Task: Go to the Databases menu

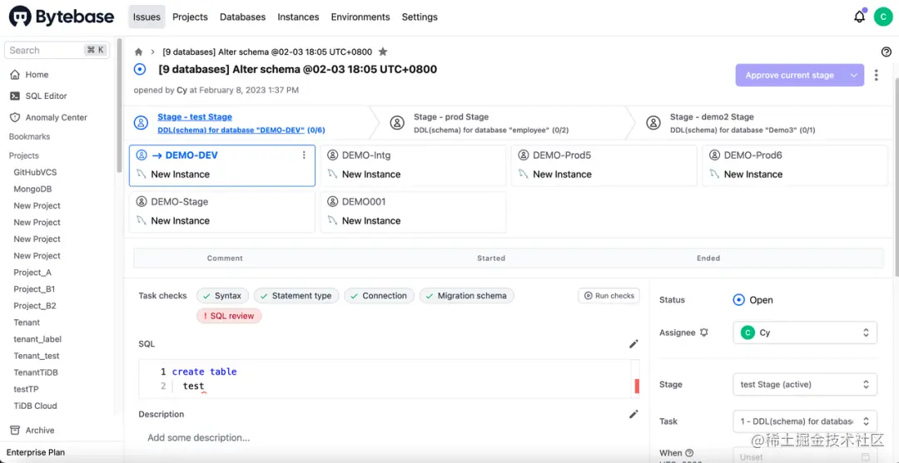Action: pos(242,17)
